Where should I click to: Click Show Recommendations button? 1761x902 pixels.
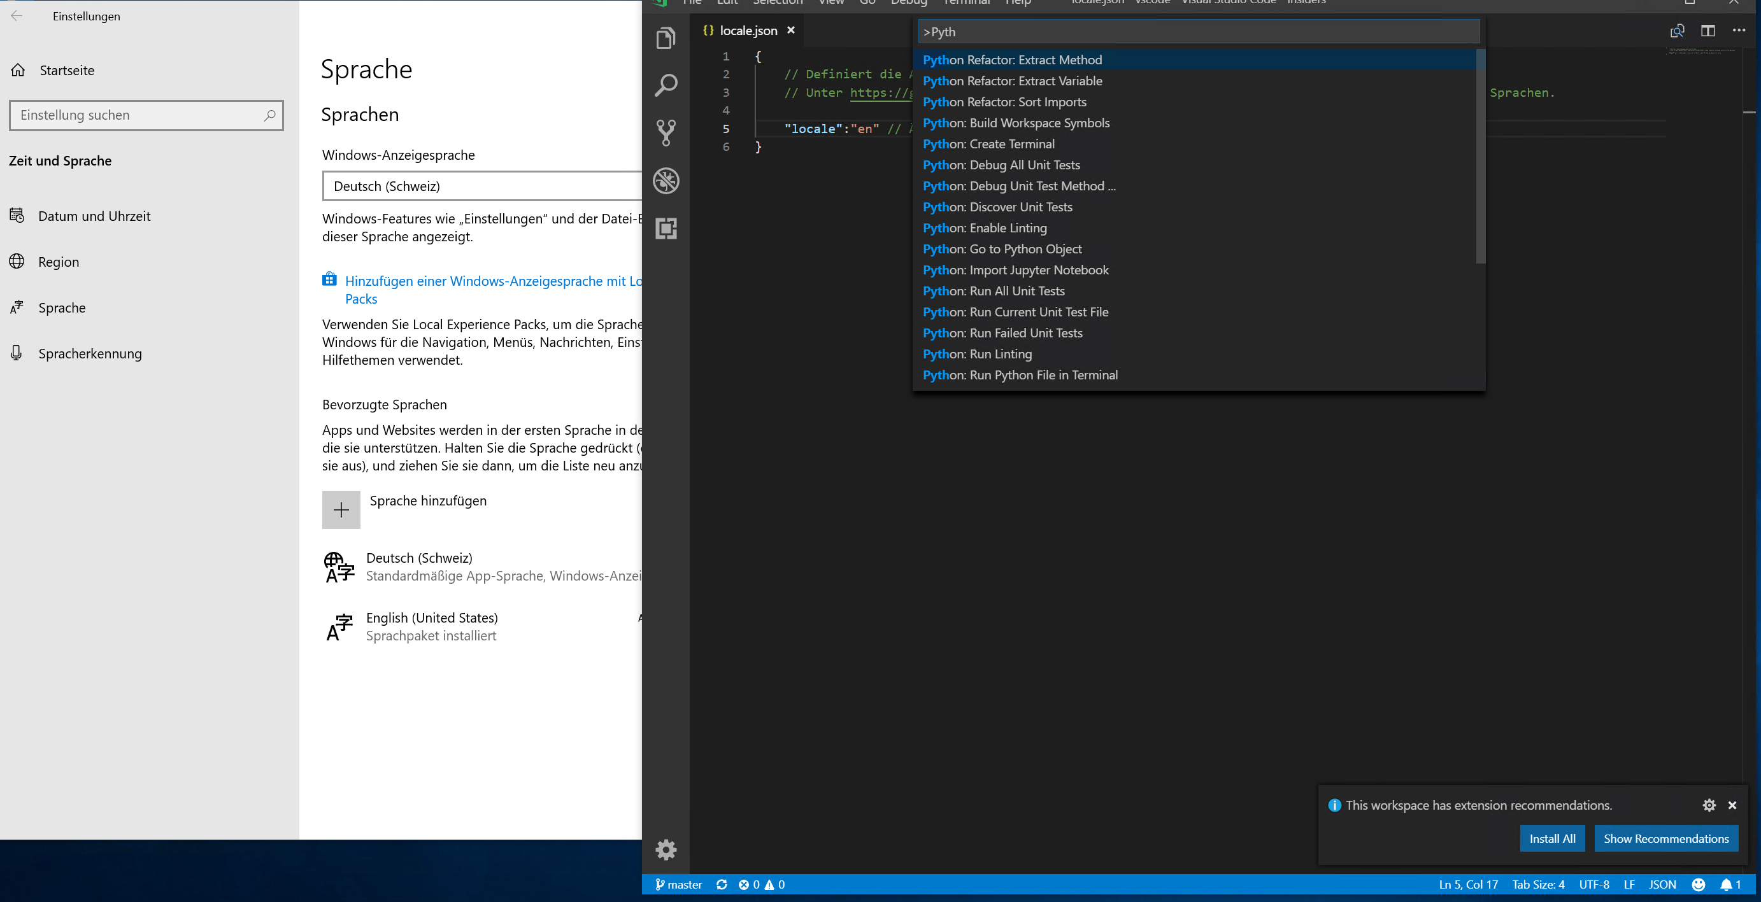tap(1665, 838)
